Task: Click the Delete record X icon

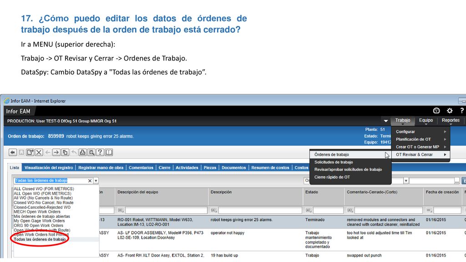Action: click(39, 152)
